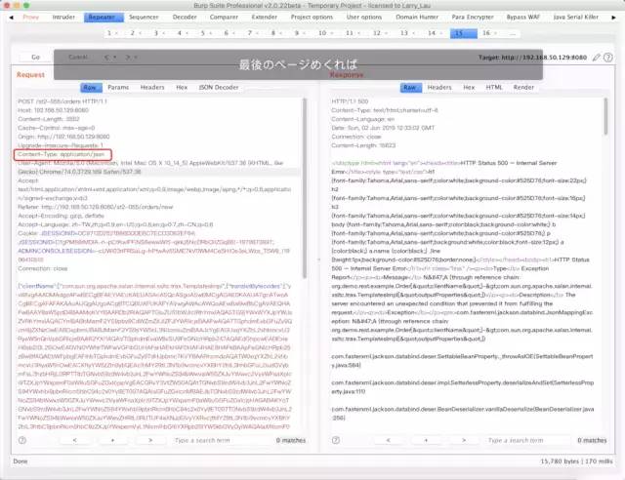The image size is (625, 480).
Task: Click the Target address label
Action: pyautogui.click(x=532, y=58)
